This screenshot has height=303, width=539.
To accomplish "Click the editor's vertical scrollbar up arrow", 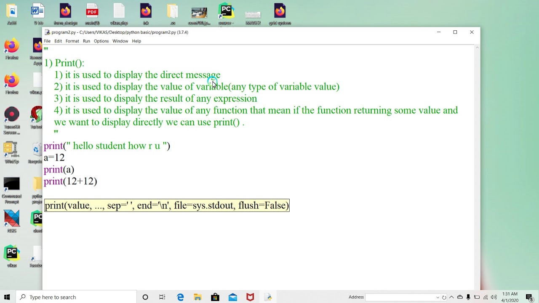I will point(477,48).
